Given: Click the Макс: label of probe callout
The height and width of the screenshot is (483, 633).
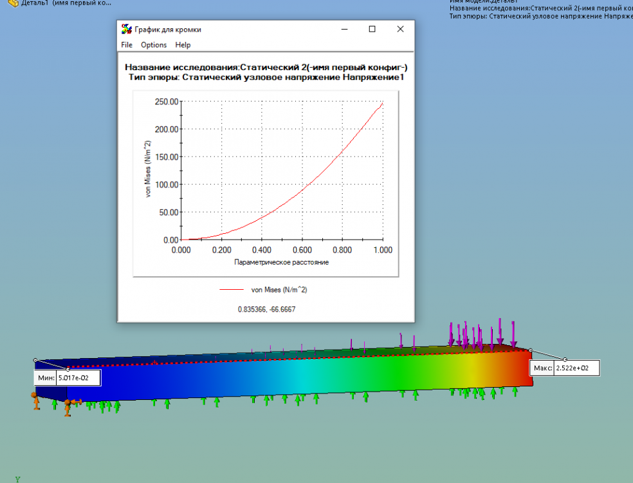Looking at the screenshot, I should 542,368.
